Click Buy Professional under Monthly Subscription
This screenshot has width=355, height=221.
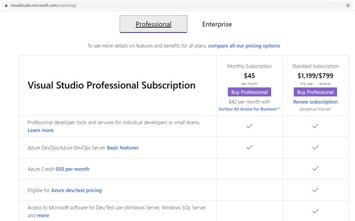[249, 92]
